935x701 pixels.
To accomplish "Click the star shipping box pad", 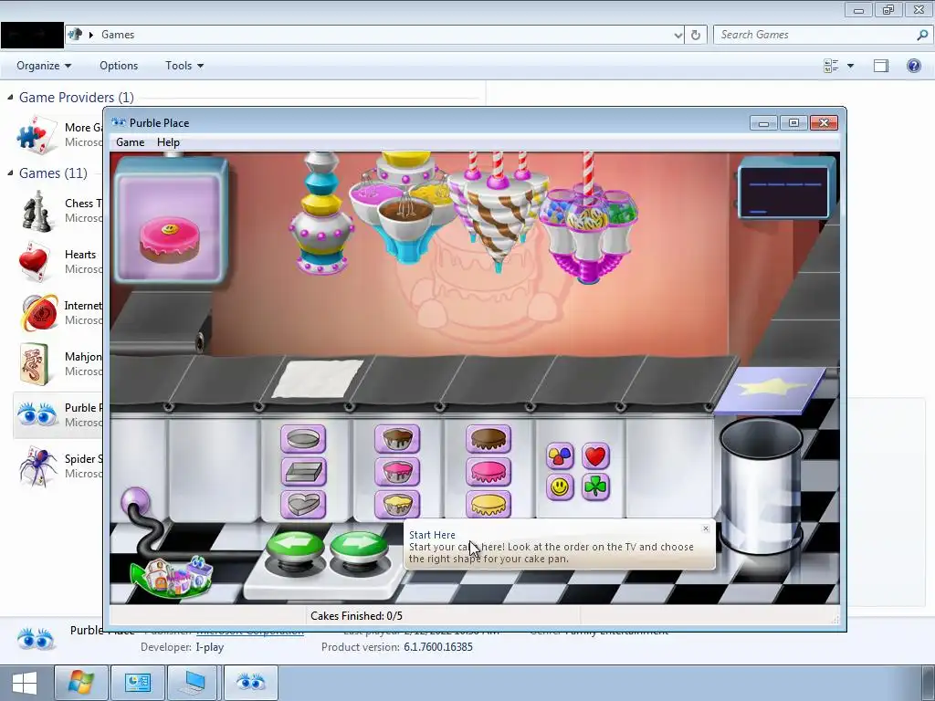I will [x=770, y=391].
